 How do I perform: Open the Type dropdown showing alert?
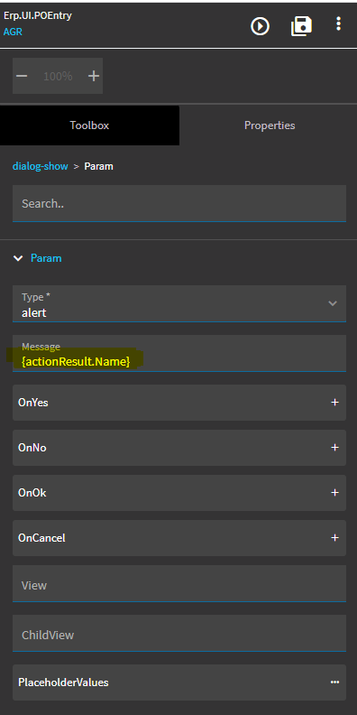click(179, 303)
